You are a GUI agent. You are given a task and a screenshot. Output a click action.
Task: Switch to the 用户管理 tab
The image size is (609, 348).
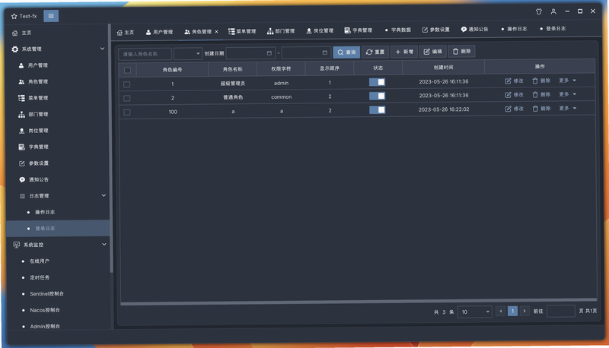[x=159, y=32]
